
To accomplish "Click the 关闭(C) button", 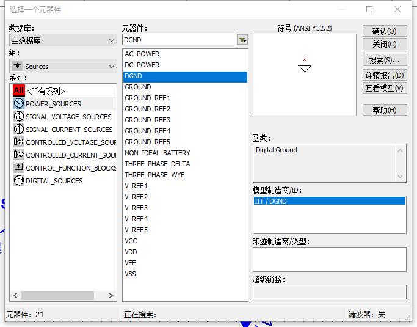I will pyautogui.click(x=385, y=44).
